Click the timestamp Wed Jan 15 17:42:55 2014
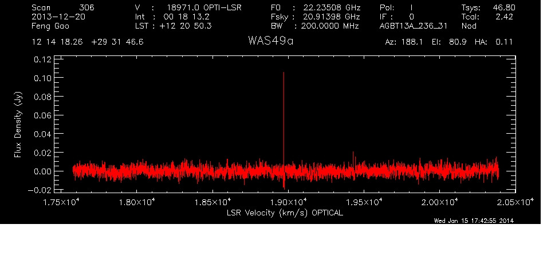 pyautogui.click(x=474, y=221)
